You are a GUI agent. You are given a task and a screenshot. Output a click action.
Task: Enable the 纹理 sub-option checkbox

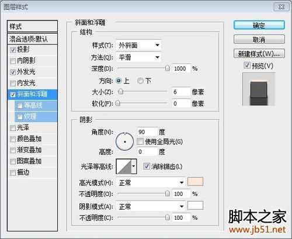tap(20, 117)
